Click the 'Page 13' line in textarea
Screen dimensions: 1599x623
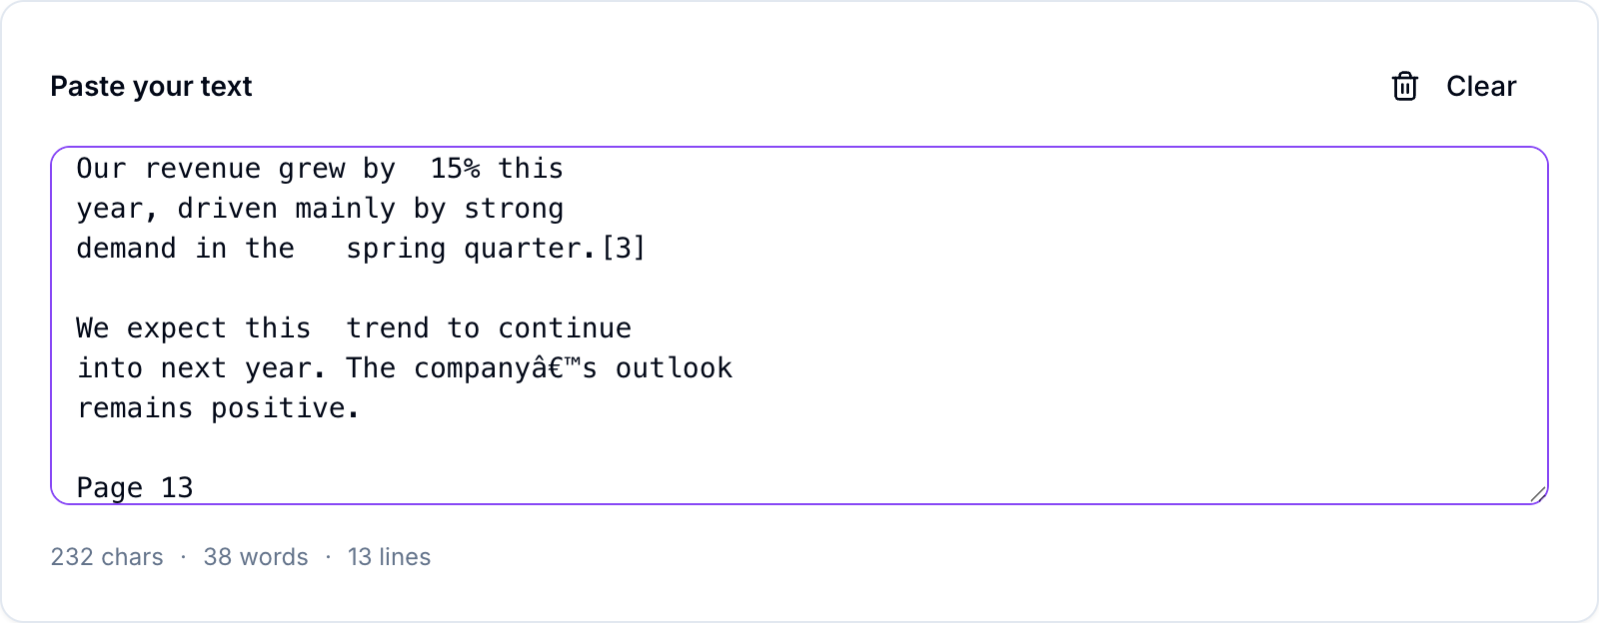pyautogui.click(x=135, y=488)
